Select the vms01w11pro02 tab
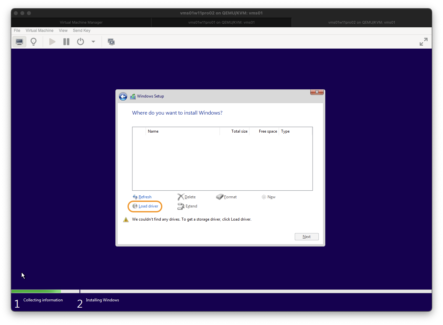Viewport: 443px width, 325px height. click(361, 22)
